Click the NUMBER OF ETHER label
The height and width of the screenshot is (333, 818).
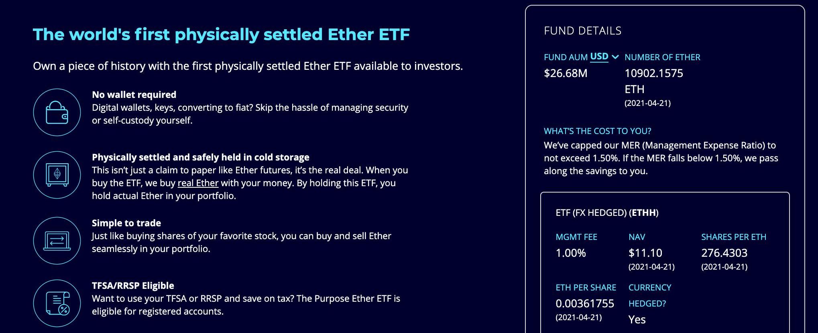(662, 57)
